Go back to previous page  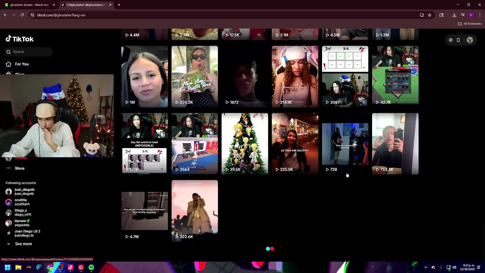5,15
